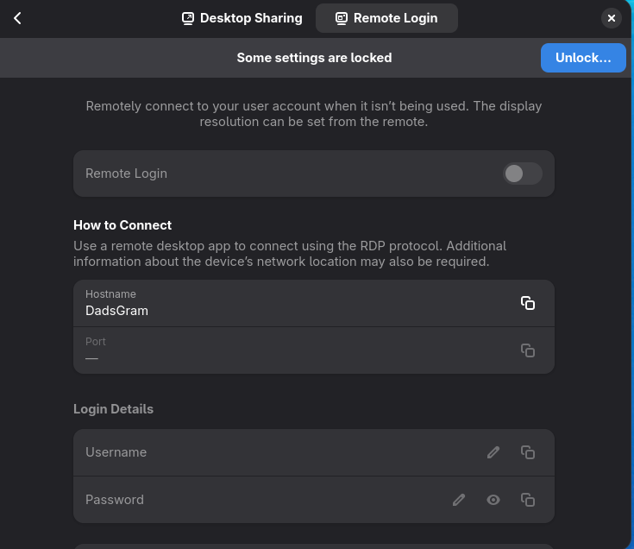Screen dimensions: 634x549
Task: Click the Remote Login row label
Action: coord(127,174)
